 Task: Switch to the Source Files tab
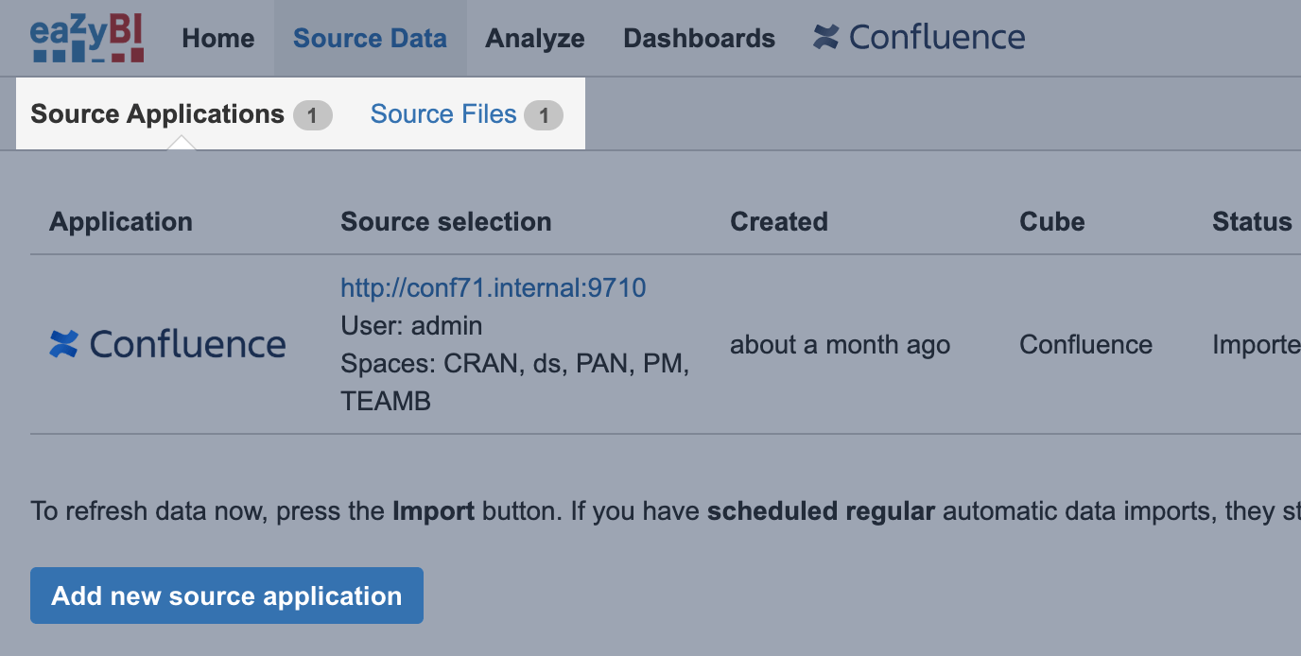[x=443, y=114]
